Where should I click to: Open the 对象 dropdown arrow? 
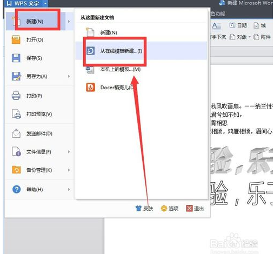click(250, 37)
